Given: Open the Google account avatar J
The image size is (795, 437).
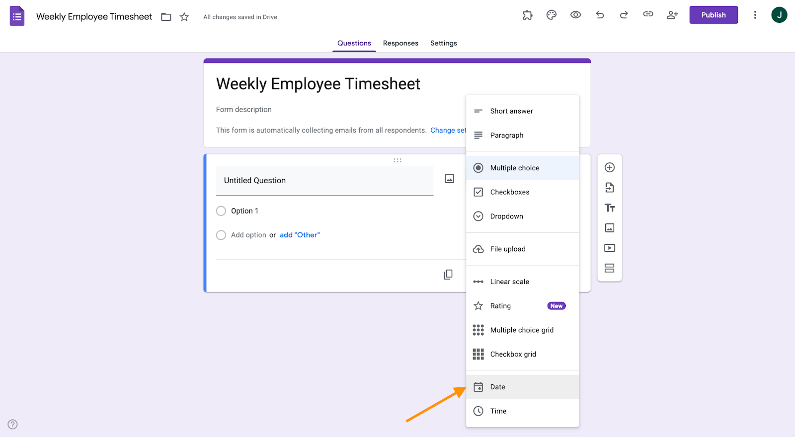Looking at the screenshot, I should pos(779,15).
